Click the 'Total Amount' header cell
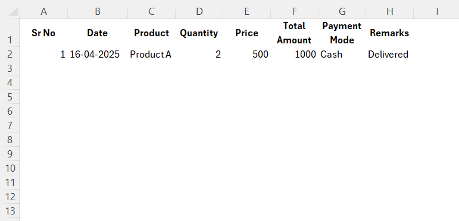The image size is (459, 221). pos(295,33)
